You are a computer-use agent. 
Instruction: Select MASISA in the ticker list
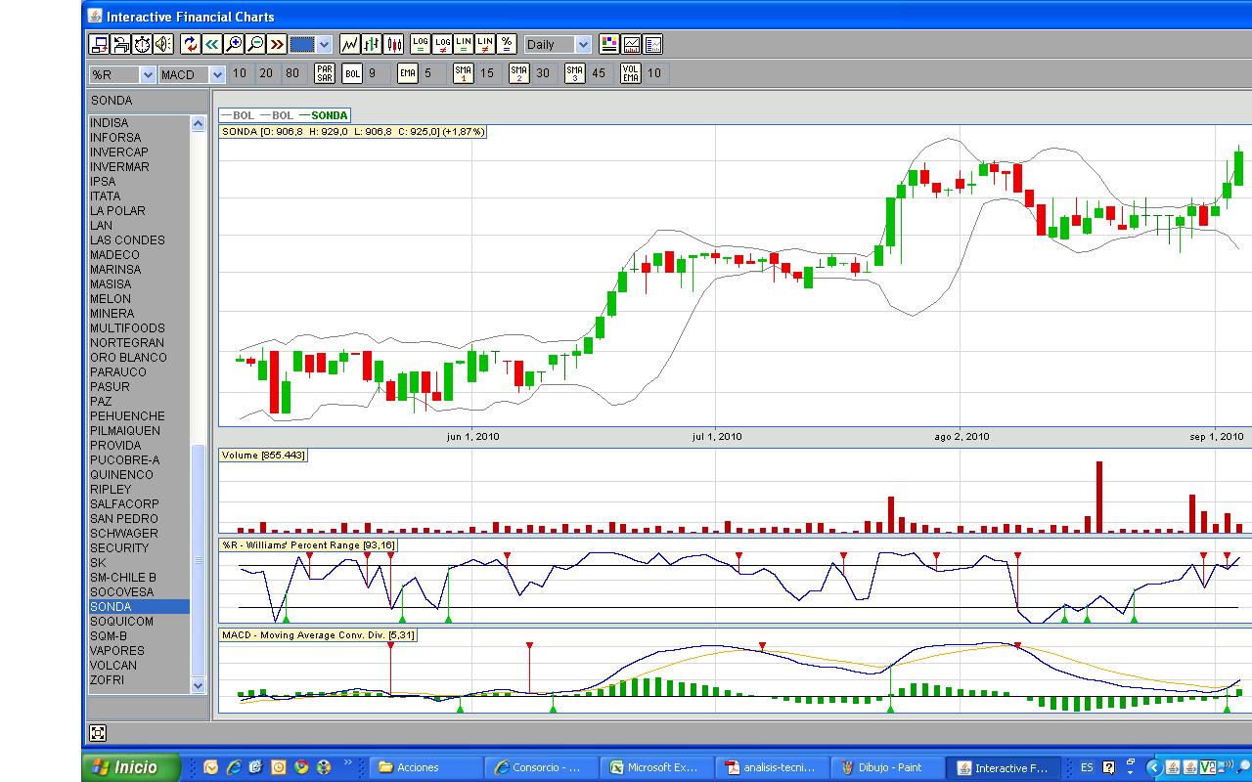pyautogui.click(x=139, y=284)
